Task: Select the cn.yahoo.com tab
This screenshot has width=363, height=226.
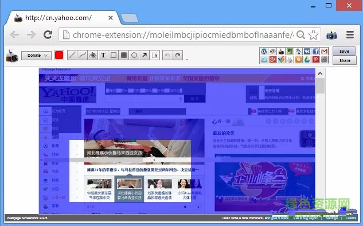Action: pyautogui.click(x=63, y=18)
